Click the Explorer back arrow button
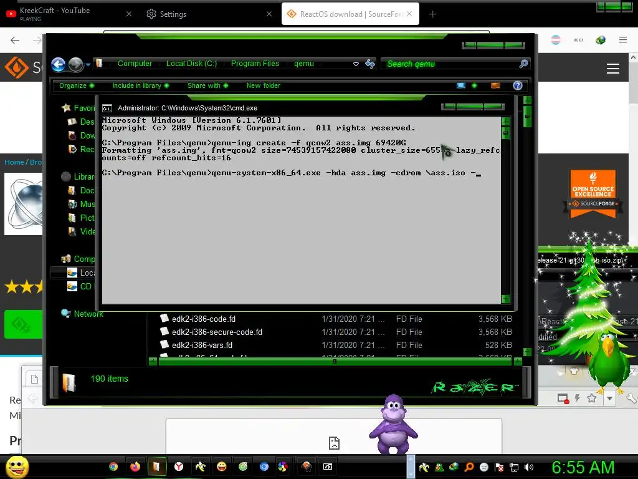Screen dimensions: 638x479 click(x=58, y=64)
